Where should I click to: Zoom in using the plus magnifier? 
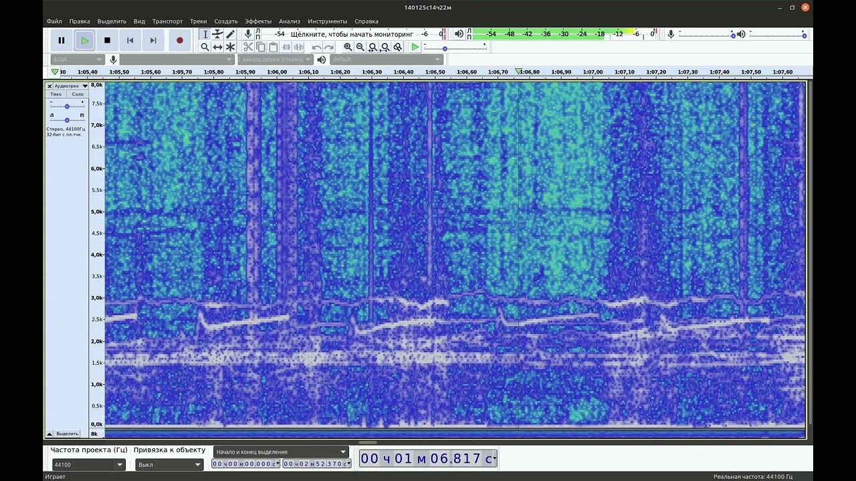(x=348, y=47)
